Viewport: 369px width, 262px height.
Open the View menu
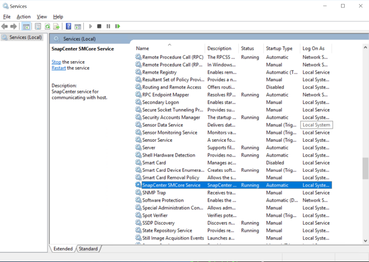42,16
